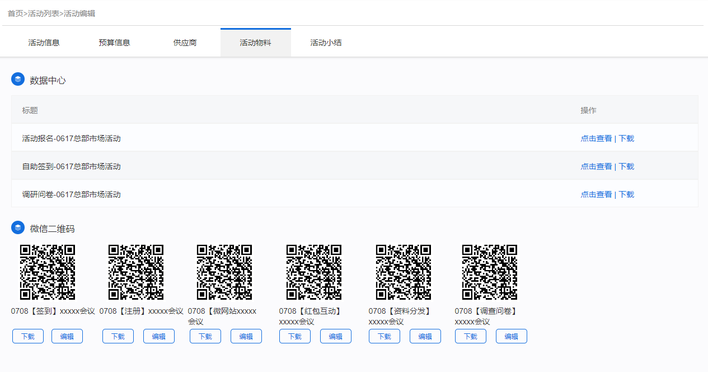The image size is (708, 372).
Task: Edit the 0708【微网站 QR code
Action: (246, 336)
